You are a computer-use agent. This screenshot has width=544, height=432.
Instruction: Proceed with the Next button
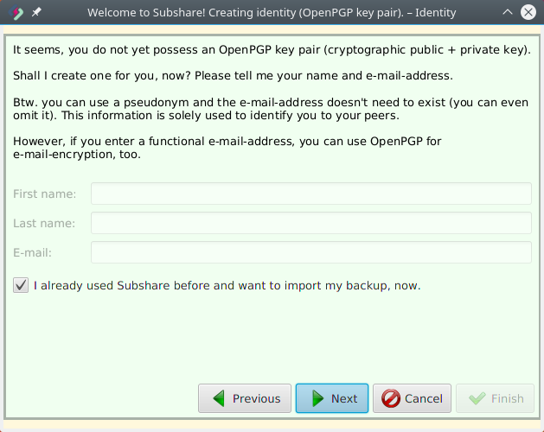point(332,398)
